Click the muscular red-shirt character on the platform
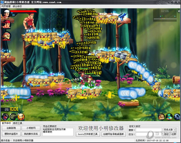 (x=30, y=21)
